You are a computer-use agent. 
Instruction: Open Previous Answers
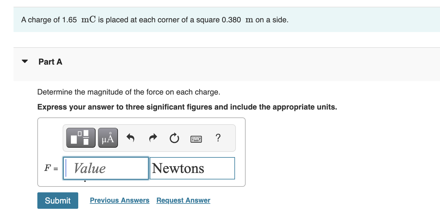pyautogui.click(x=119, y=200)
